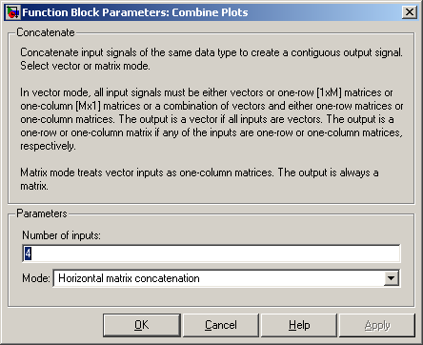Click the 'In vector mode' description paragraph
423x345 pixels.
211,119
